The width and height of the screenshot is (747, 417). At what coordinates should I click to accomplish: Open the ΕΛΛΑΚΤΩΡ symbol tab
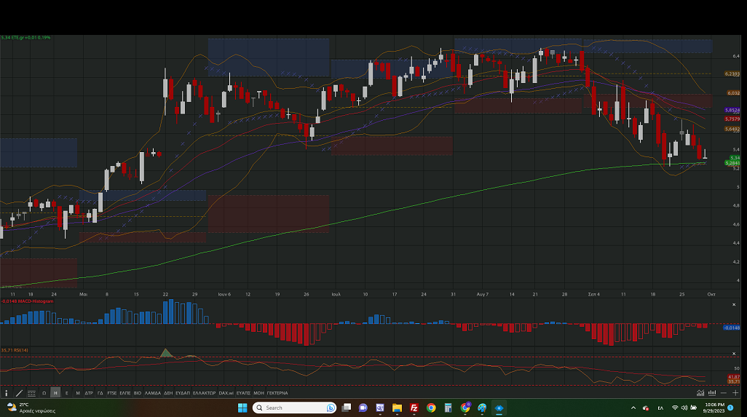205,393
